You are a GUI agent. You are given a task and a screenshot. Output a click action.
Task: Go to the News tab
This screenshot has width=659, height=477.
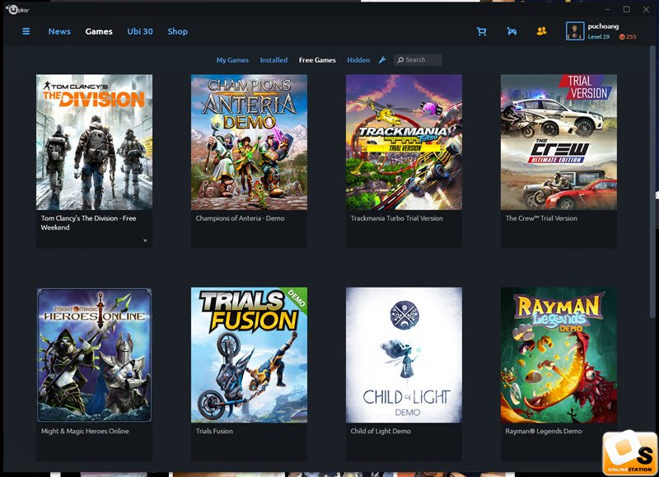(x=59, y=31)
